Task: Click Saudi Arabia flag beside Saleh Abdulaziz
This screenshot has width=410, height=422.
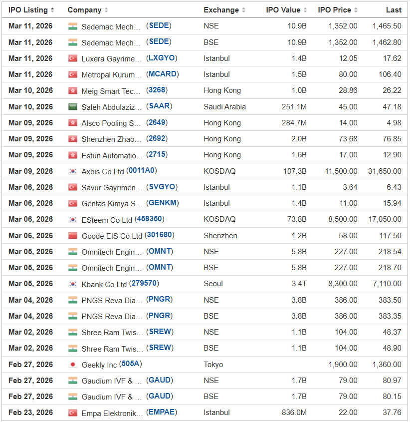Action: 73,107
